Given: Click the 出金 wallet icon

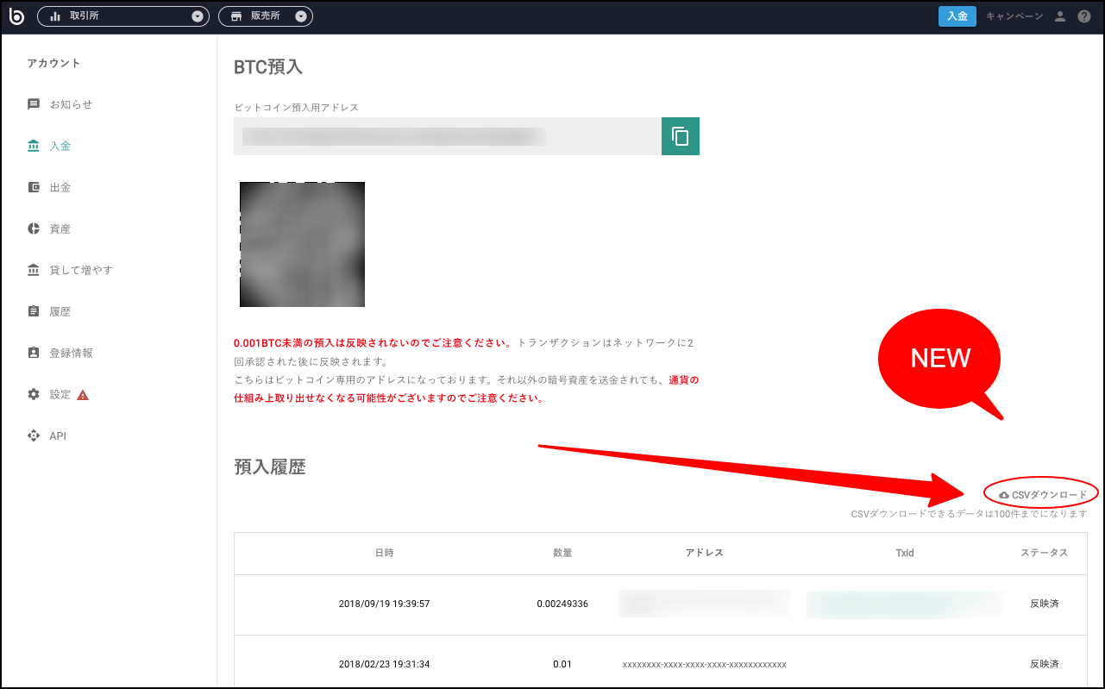Looking at the screenshot, I should click(34, 187).
